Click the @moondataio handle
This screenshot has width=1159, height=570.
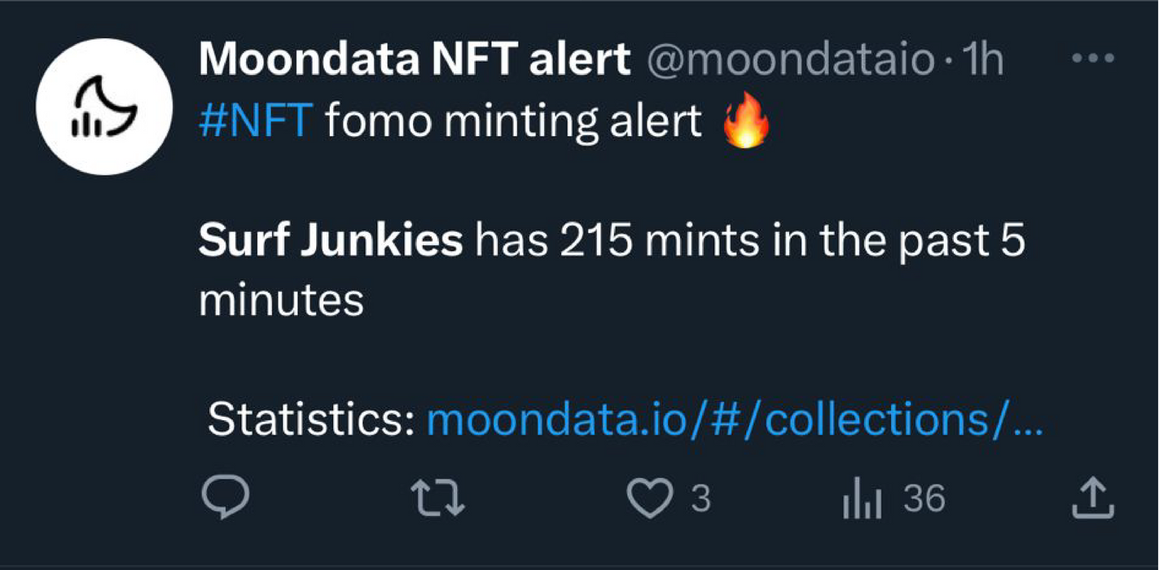point(789,59)
